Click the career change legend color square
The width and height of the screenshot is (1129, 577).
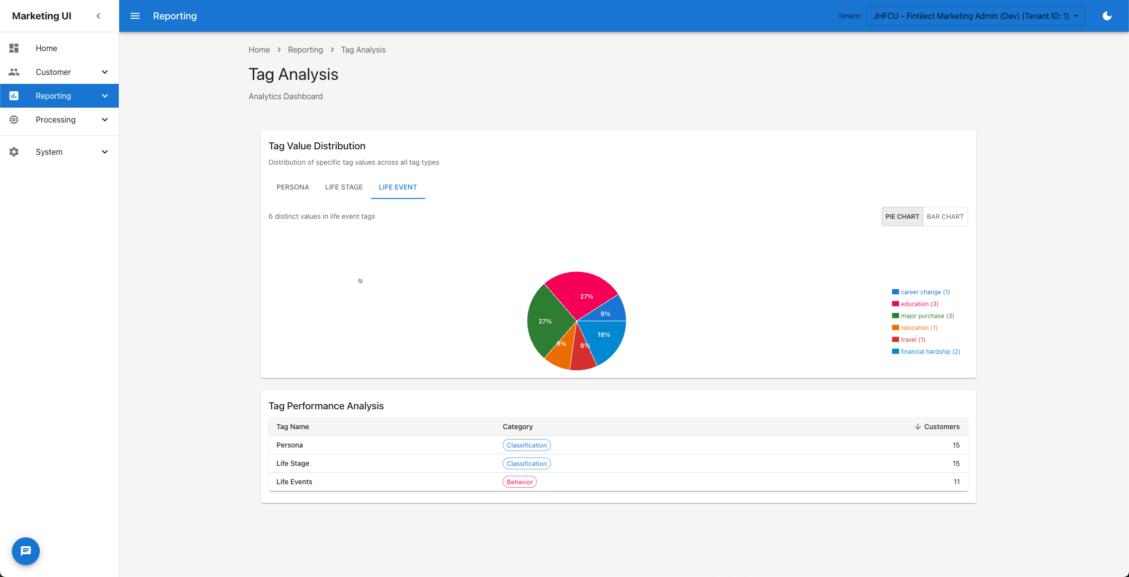pos(895,292)
